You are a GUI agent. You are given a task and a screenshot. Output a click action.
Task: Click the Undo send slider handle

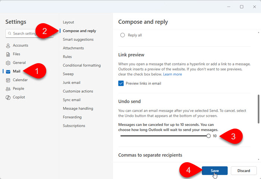[208, 136]
